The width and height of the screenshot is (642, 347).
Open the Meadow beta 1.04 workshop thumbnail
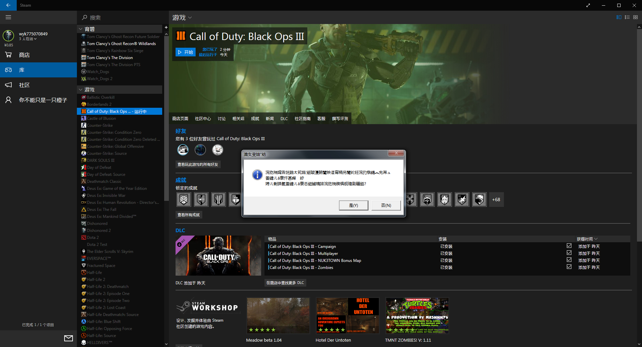click(278, 316)
